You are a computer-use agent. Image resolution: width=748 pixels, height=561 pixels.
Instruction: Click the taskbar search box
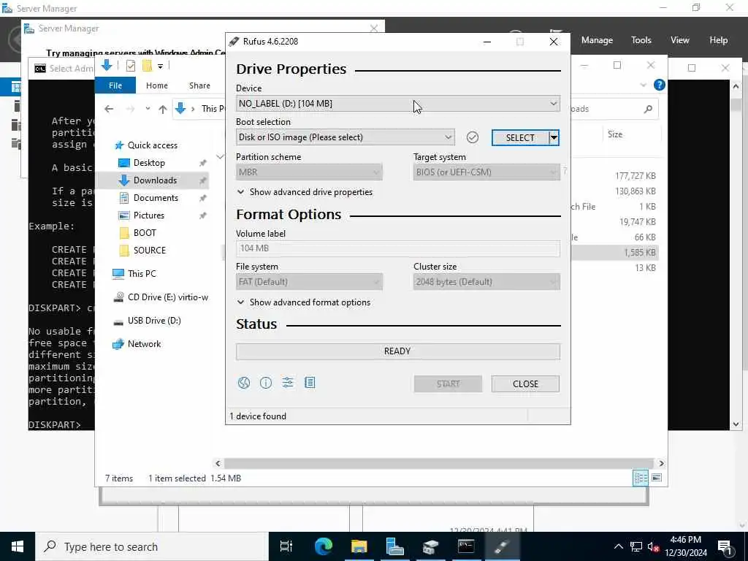pyautogui.click(x=152, y=546)
